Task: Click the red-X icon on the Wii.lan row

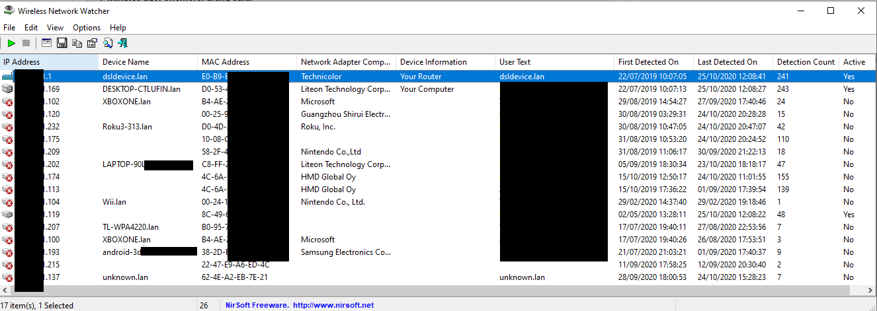Action: [x=8, y=202]
